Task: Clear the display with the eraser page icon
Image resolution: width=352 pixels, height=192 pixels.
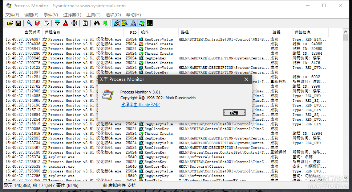Action: click(x=46, y=23)
